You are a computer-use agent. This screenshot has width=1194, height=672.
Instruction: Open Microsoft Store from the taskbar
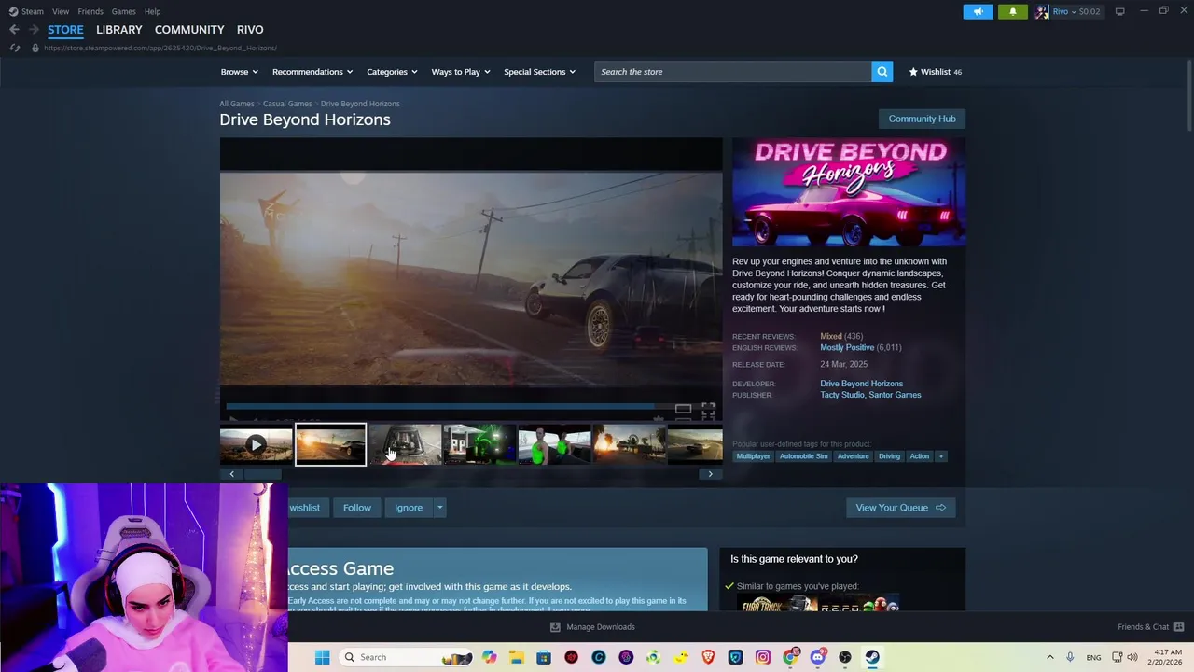(544, 657)
